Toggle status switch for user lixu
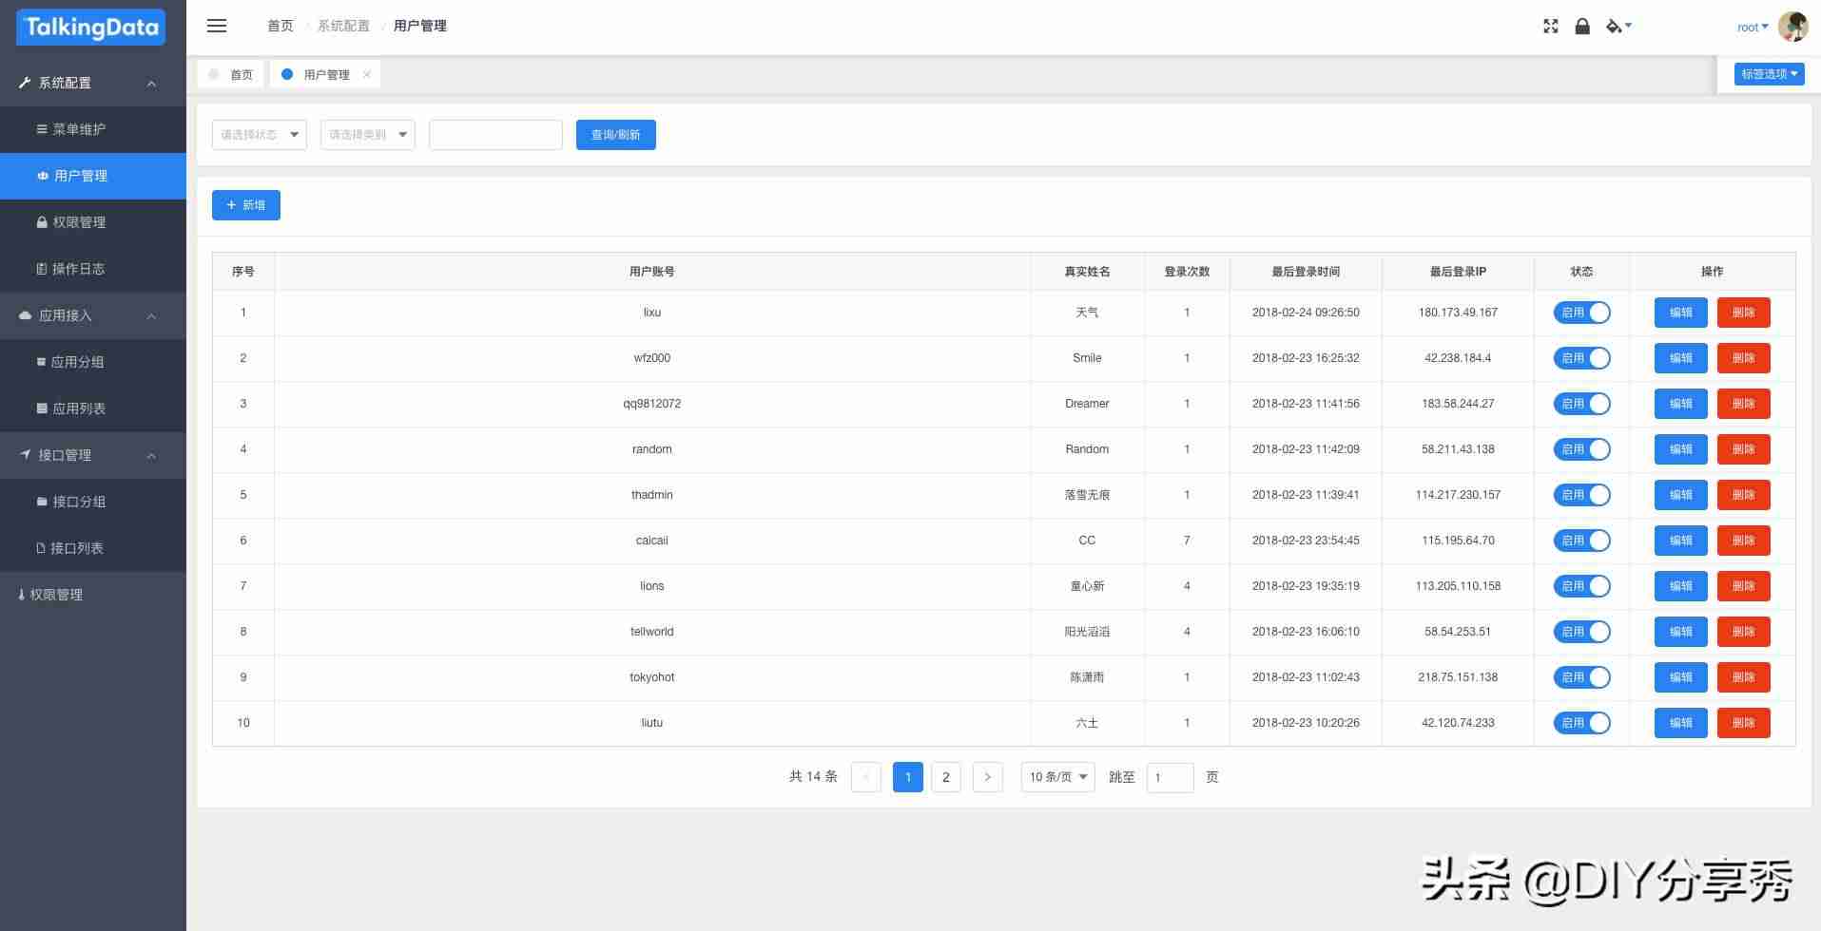 coord(1582,313)
